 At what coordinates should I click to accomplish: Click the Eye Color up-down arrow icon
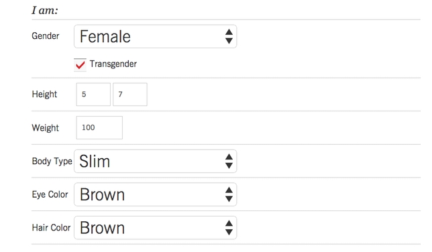click(x=229, y=194)
